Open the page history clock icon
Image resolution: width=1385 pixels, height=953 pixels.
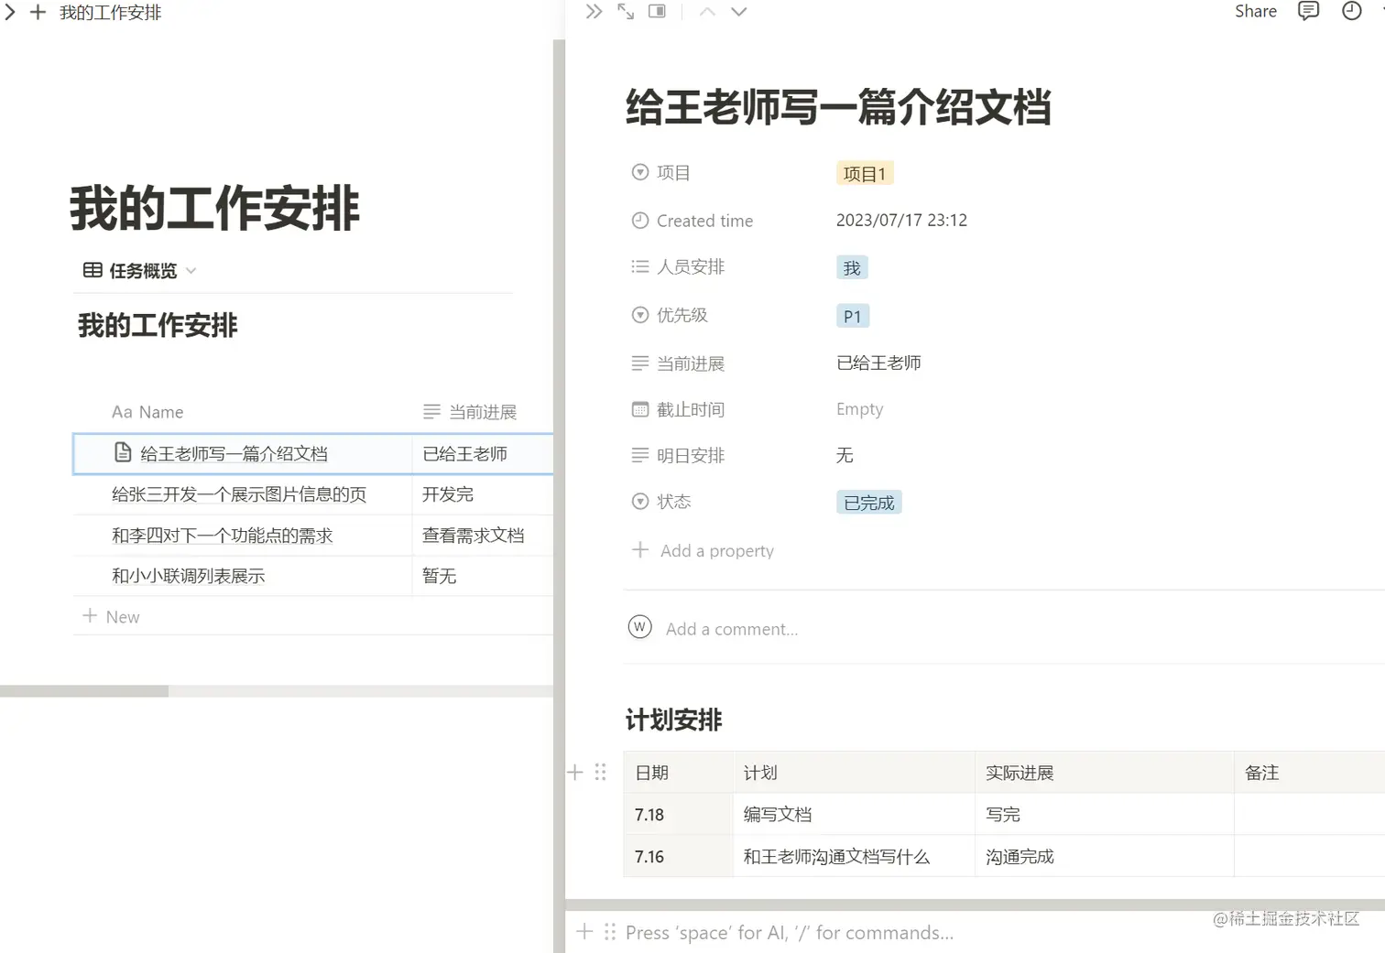coord(1351,11)
